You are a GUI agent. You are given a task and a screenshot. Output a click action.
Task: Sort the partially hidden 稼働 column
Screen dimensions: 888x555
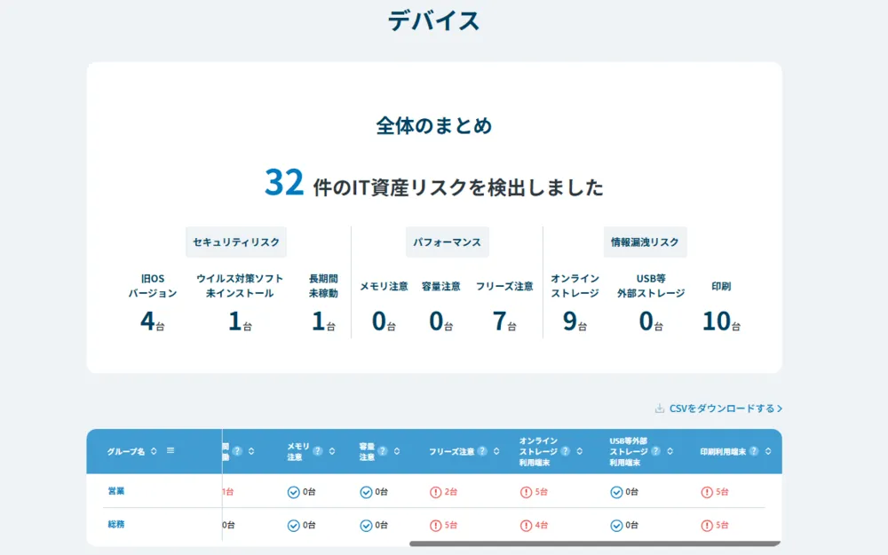251,451
